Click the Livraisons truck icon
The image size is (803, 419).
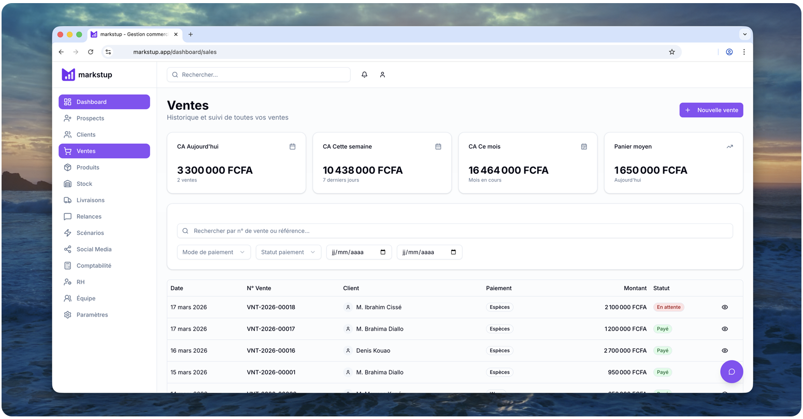pyautogui.click(x=68, y=200)
